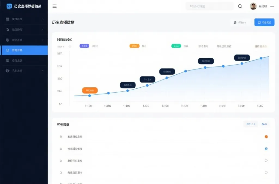Click the outlined button beside the export button
The image size is (279, 184).
coord(241,22)
